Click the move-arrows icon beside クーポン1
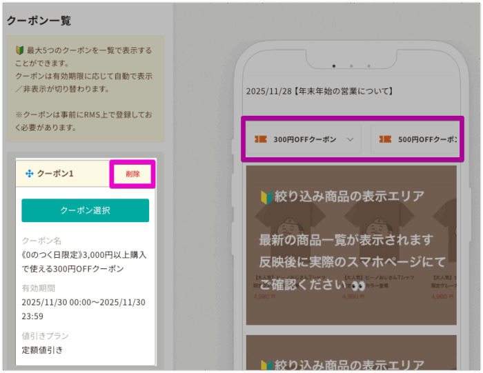 click(29, 174)
